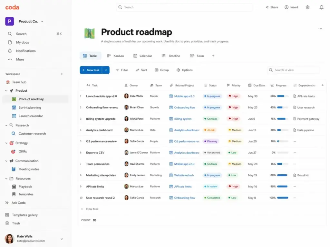Add a new view with plus icon
Image resolution: width=330 pixels, height=247 pixels.
[x=213, y=56]
